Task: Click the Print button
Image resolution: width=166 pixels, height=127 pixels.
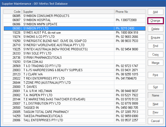Action: click(x=155, y=75)
